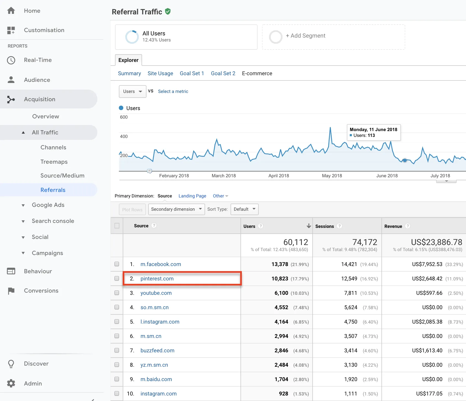Open the Customisation dashboard icon
The image size is (466, 401).
[x=11, y=30]
